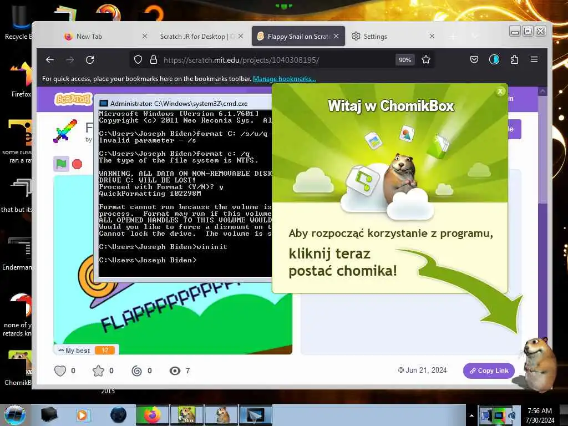568x426 pixels.
Task: Open the hamster window taskbar button
Action: 221,415
